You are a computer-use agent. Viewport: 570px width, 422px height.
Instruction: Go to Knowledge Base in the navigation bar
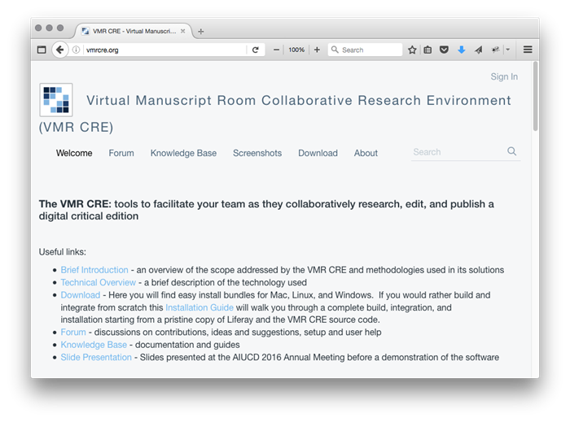(x=183, y=153)
